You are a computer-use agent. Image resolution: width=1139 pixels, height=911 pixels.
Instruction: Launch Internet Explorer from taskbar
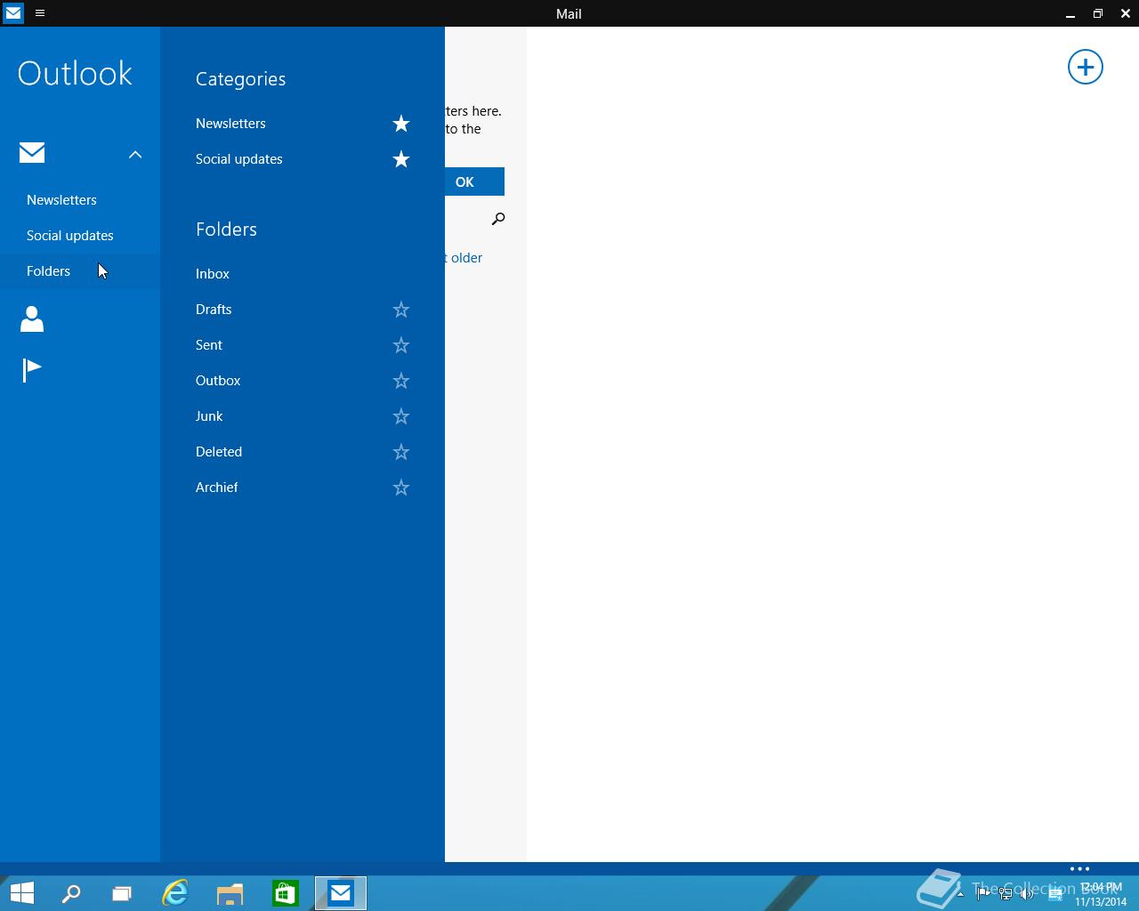click(x=175, y=893)
